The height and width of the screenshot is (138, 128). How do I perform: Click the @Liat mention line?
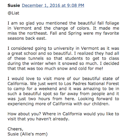(x=13, y=13)
